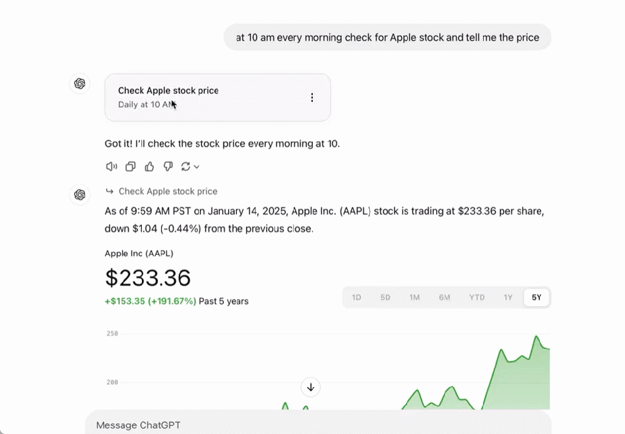Click the "Check Apple stock price" reply reference
Image resolution: width=625 pixels, height=434 pixels.
(167, 191)
